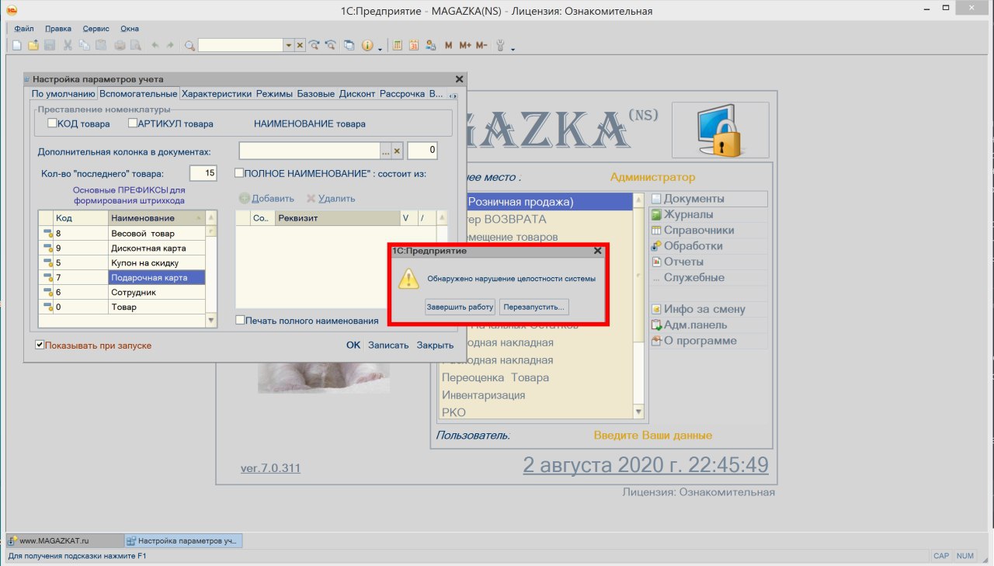Image resolution: width=994 pixels, height=566 pixels.
Task: Click the Find next toolbar icon
Action: (x=315, y=46)
